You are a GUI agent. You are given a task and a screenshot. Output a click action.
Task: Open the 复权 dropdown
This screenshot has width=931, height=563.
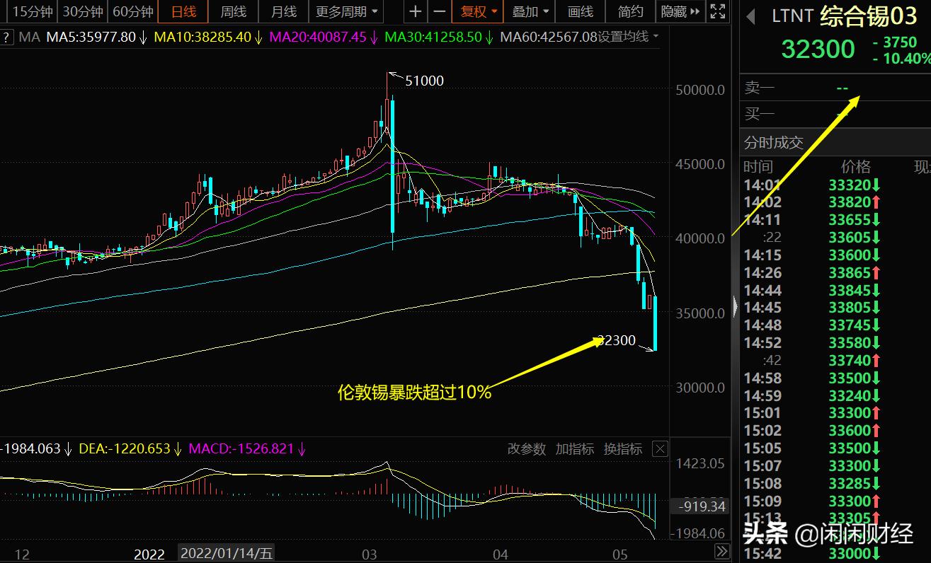pyautogui.click(x=479, y=11)
